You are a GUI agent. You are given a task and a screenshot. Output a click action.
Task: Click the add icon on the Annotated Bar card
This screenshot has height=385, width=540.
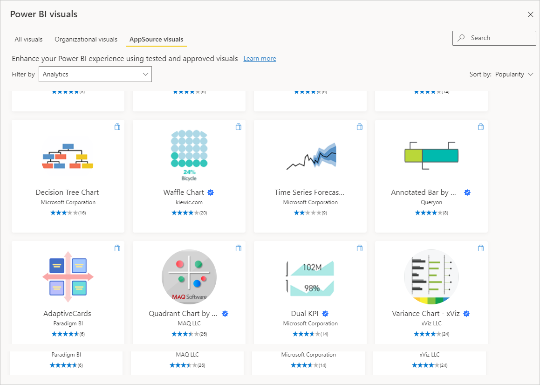click(480, 126)
